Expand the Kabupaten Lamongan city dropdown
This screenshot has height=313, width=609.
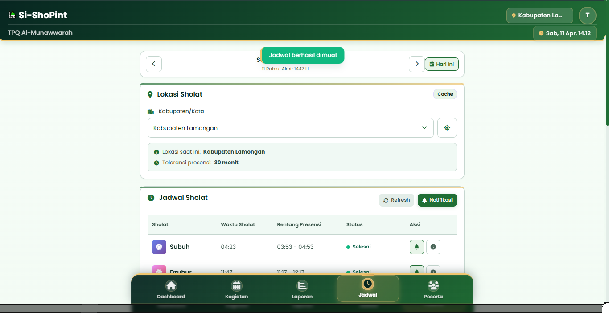point(290,128)
